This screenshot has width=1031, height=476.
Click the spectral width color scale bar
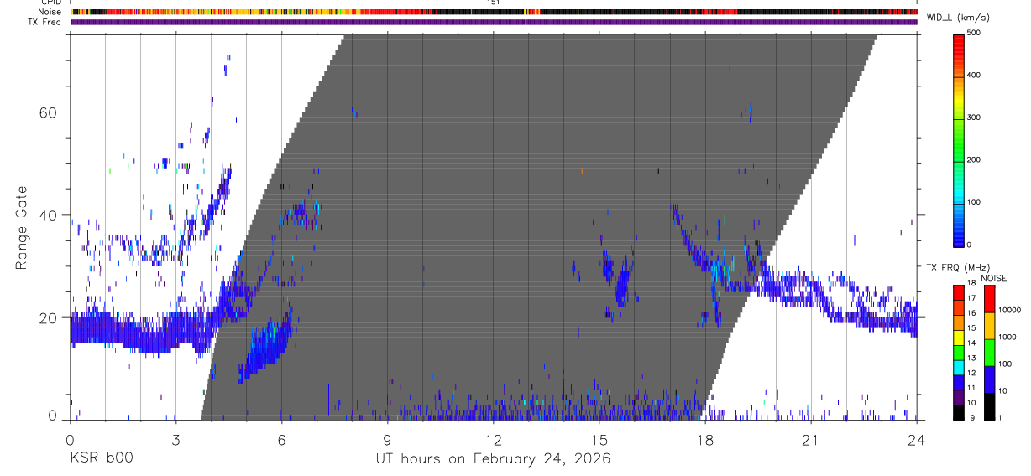(x=959, y=139)
